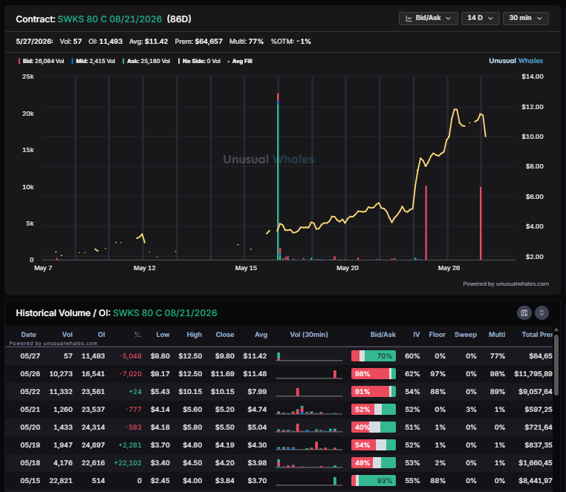
Task: Select the 05/15 date cell
Action: [30, 480]
